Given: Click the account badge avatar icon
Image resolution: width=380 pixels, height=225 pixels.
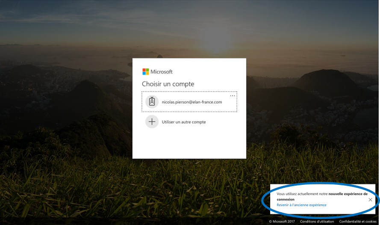Looking at the screenshot, I should (x=152, y=102).
